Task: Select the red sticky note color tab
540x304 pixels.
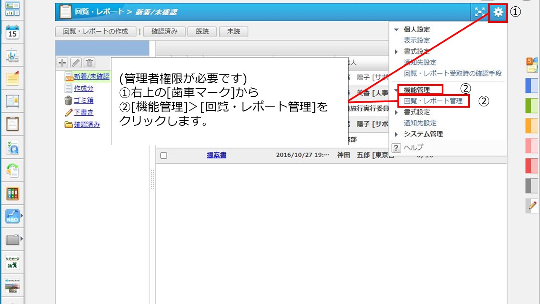Action: point(532,166)
